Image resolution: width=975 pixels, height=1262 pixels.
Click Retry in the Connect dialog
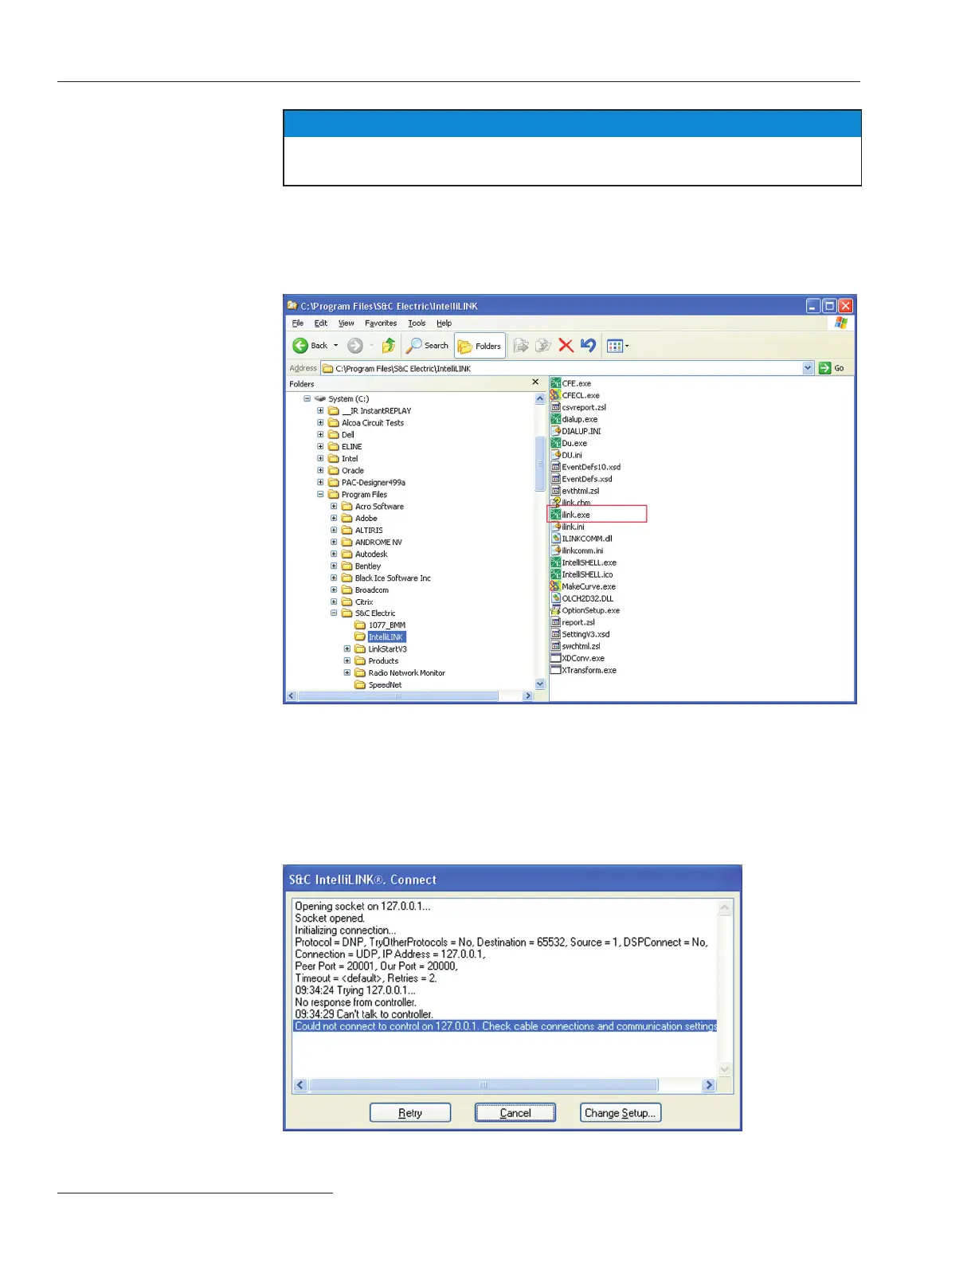click(410, 1113)
